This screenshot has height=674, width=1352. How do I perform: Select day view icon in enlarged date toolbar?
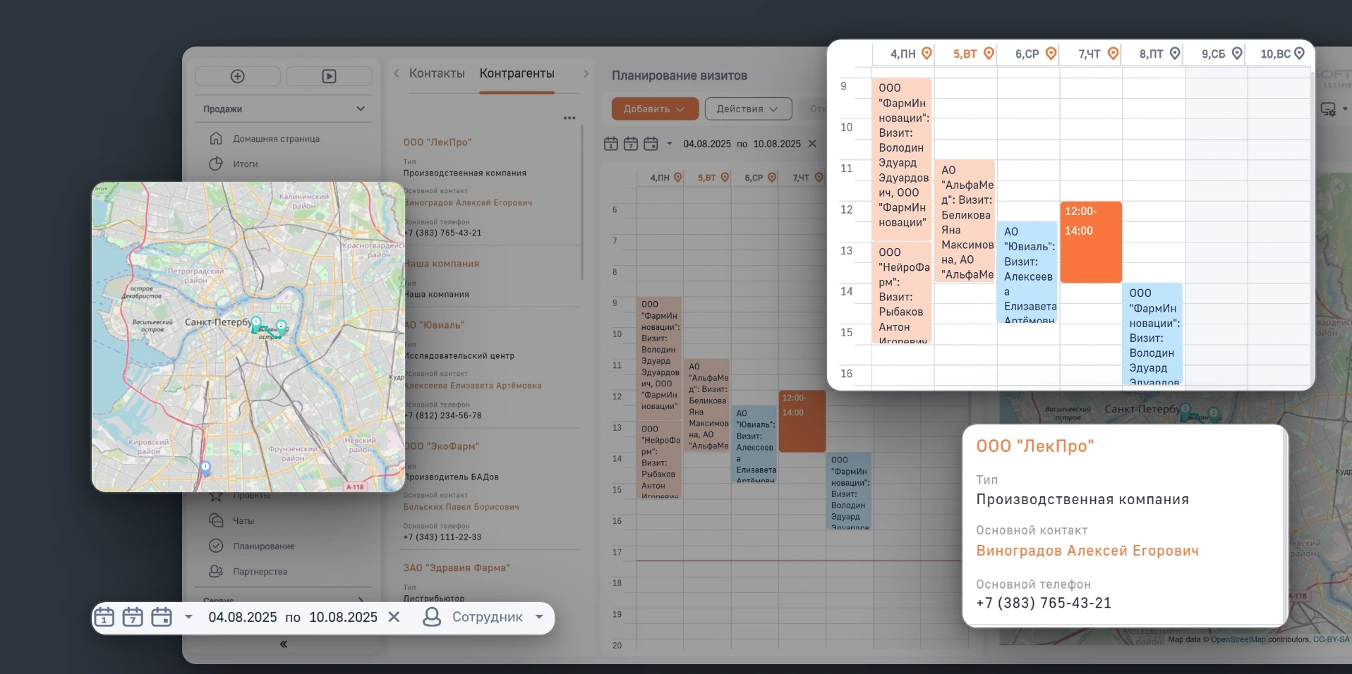pos(104,618)
